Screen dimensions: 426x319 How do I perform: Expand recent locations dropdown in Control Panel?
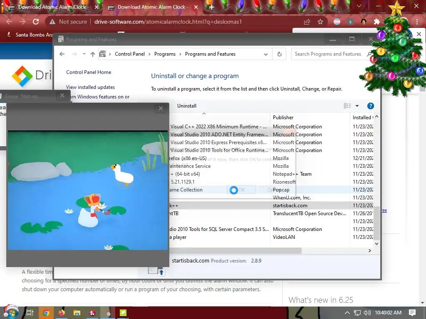84,54
